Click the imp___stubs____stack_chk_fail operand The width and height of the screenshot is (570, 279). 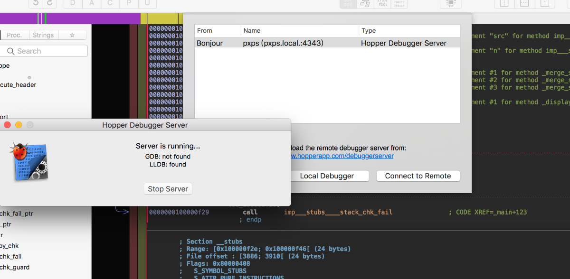coord(338,212)
